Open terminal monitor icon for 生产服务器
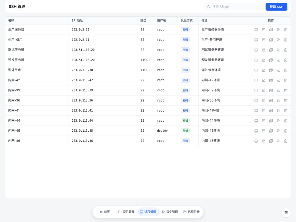 tap(256, 30)
